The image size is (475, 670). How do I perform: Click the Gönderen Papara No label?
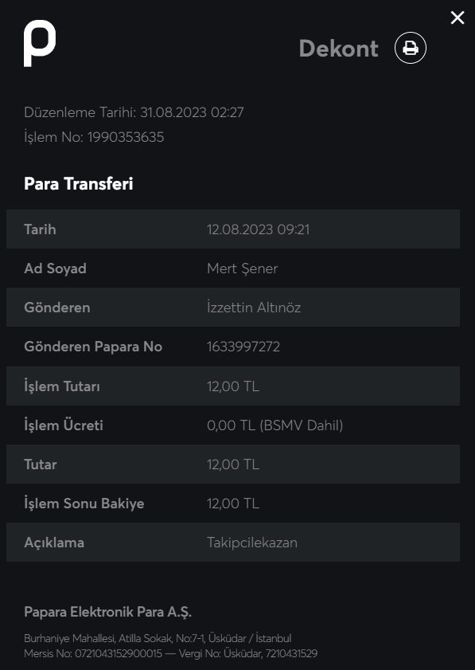[x=93, y=347]
